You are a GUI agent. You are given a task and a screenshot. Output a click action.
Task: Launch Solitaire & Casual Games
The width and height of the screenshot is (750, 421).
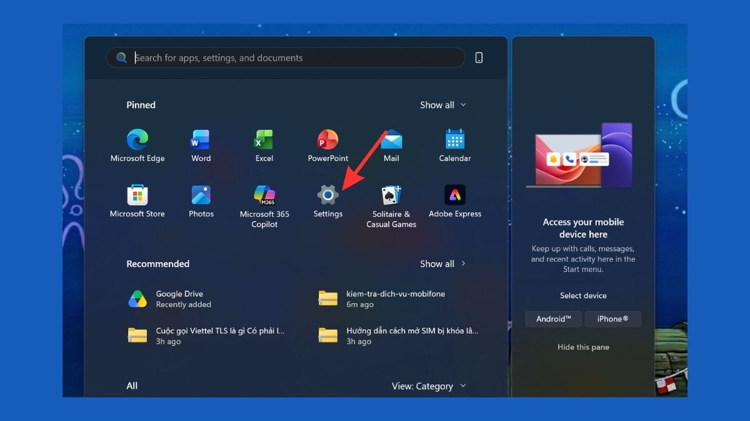pyautogui.click(x=391, y=206)
